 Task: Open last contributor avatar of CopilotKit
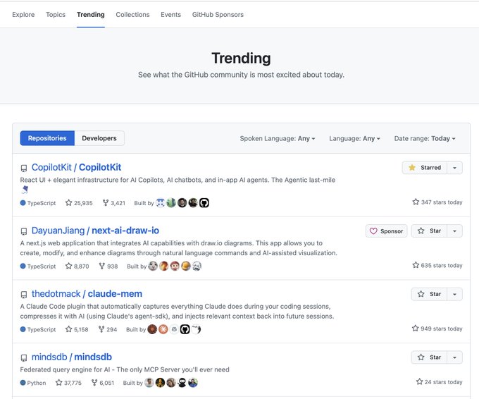tap(204, 203)
